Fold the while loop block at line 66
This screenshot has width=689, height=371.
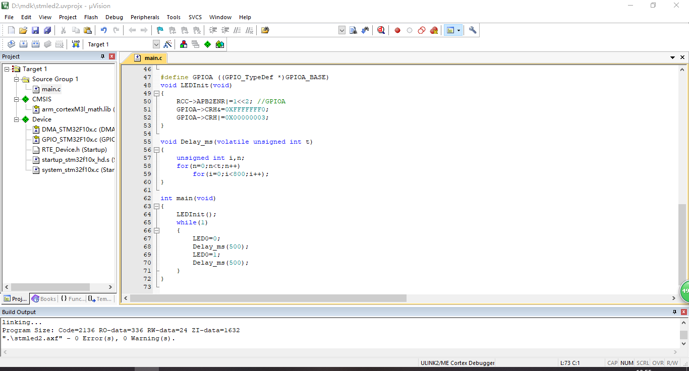click(x=156, y=230)
